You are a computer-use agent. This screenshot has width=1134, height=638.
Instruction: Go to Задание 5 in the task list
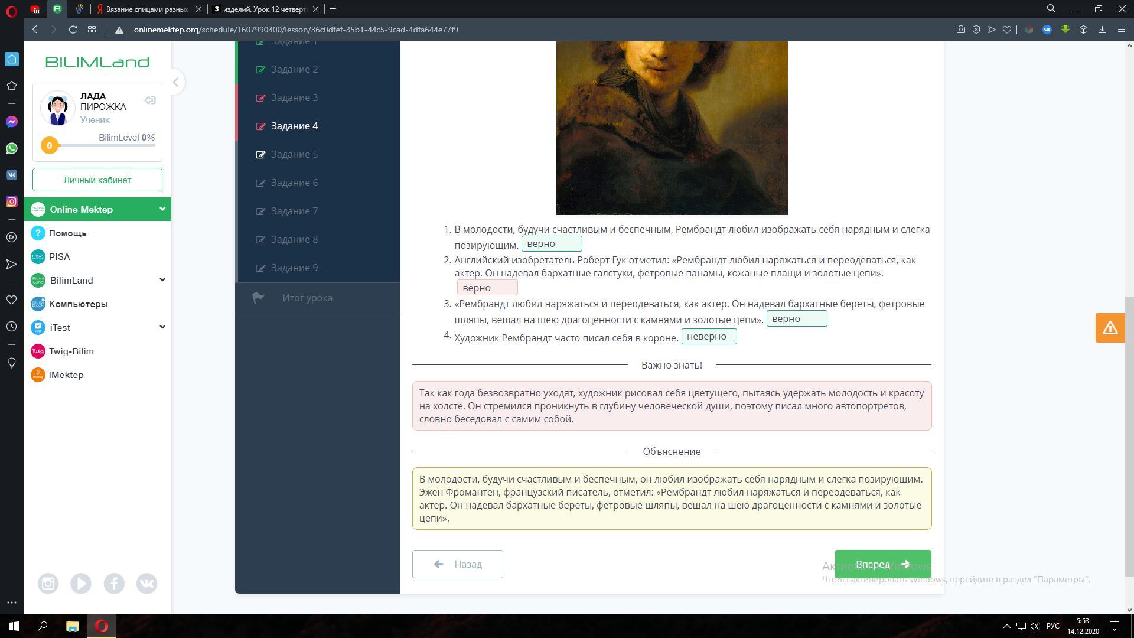[x=294, y=155]
